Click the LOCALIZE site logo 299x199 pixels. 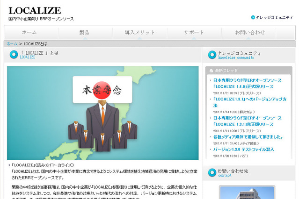[35, 11]
